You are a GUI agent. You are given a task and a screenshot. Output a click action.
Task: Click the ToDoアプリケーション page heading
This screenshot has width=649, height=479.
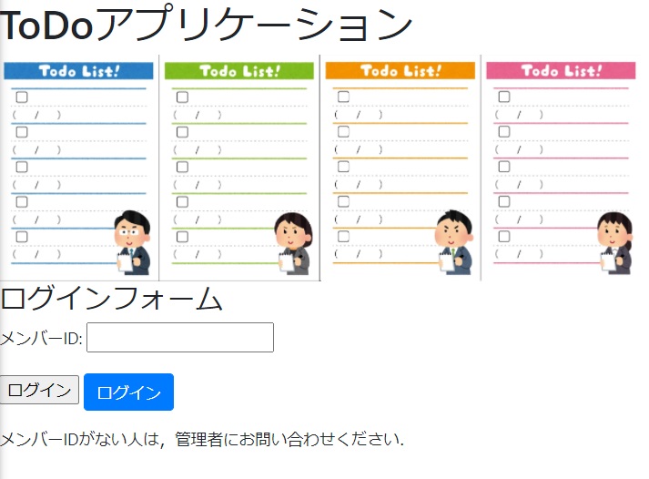[x=207, y=25]
